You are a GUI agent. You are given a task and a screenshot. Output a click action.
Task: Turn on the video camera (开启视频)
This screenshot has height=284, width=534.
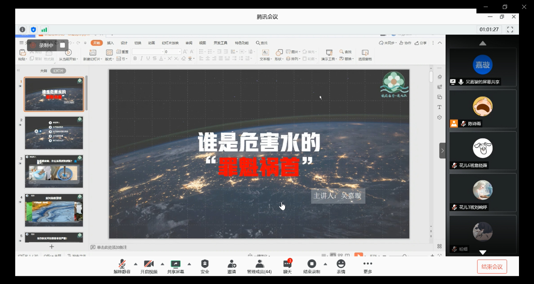click(149, 266)
